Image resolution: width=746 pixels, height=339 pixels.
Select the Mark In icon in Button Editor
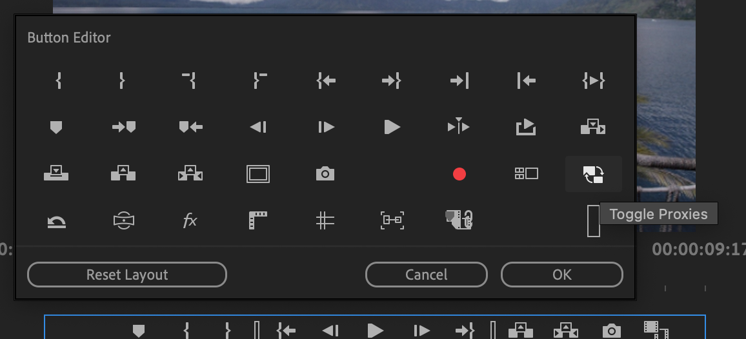[59, 81]
